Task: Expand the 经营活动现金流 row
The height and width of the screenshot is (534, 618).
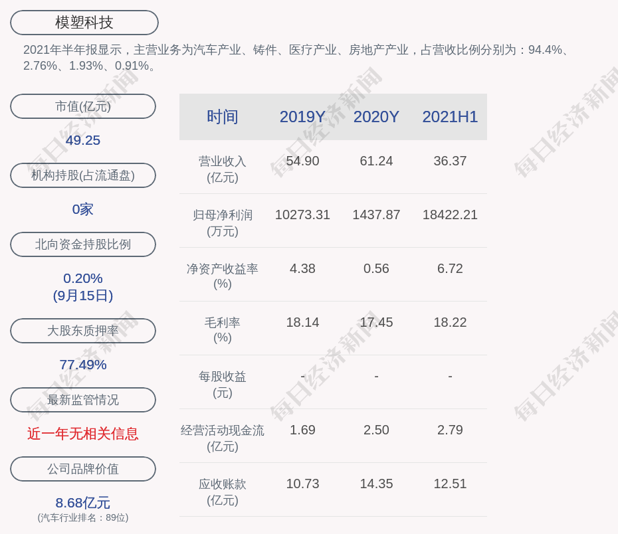Action: pos(222,438)
